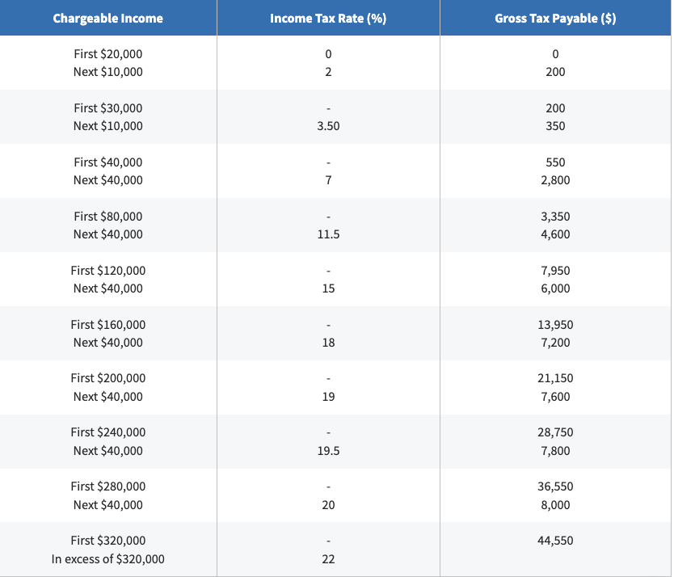Click the First $80,000 income entry

pyautogui.click(x=108, y=217)
